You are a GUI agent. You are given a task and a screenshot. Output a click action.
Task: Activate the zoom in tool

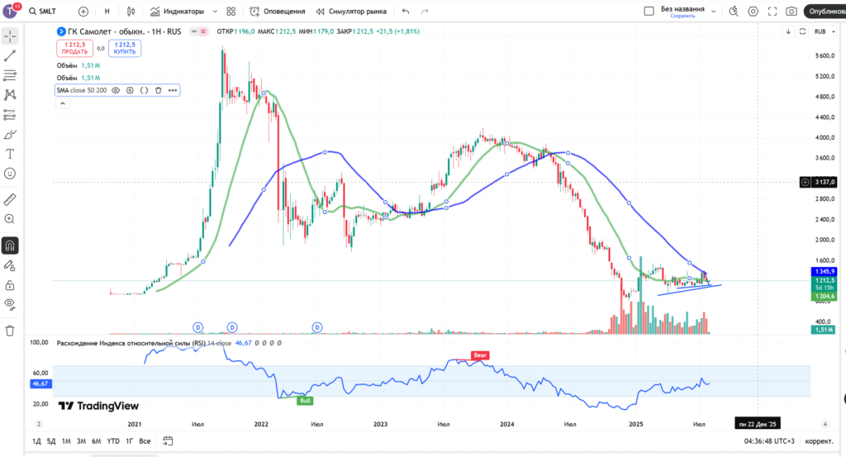tap(10, 219)
